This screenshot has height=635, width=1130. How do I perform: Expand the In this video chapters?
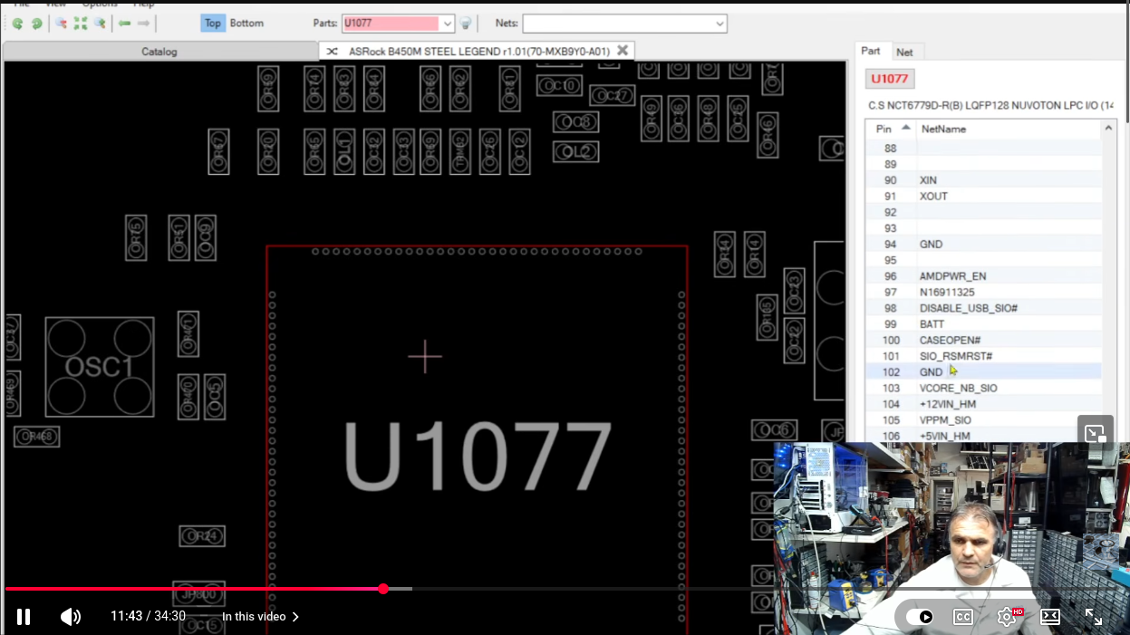click(x=260, y=617)
